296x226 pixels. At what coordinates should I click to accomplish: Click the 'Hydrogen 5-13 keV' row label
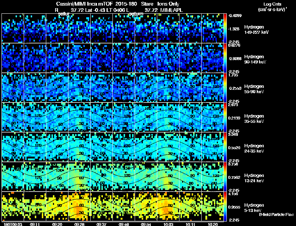pyautogui.click(x=254, y=208)
